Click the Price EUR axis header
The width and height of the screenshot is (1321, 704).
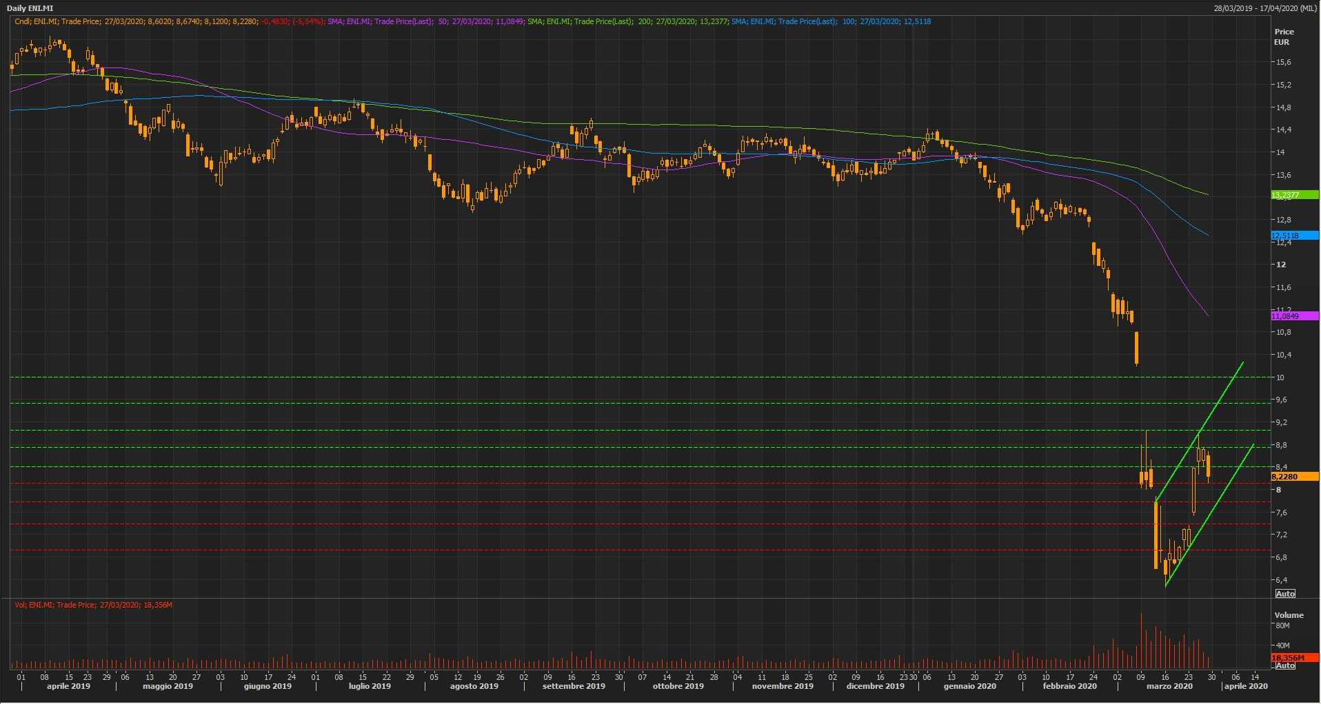point(1284,37)
